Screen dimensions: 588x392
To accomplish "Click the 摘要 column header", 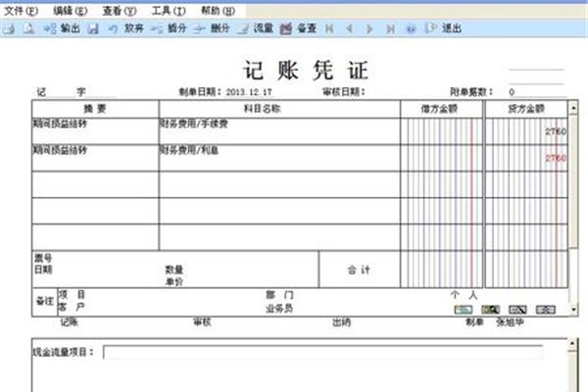I will [x=95, y=109].
